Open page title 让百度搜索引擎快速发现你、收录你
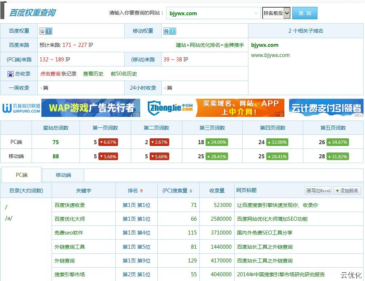This screenshot has height=281, width=365. 277,205
